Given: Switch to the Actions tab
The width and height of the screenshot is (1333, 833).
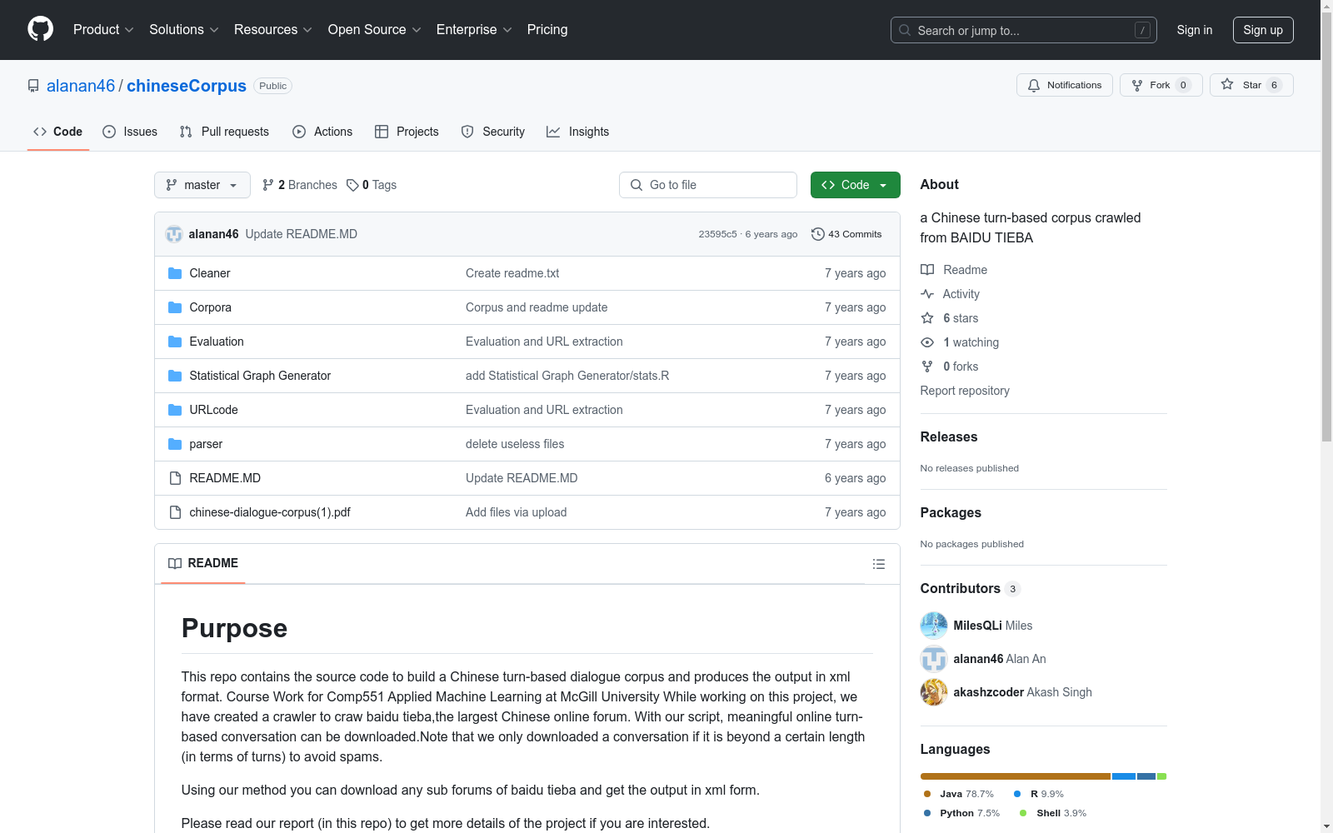Looking at the screenshot, I should pos(322,132).
